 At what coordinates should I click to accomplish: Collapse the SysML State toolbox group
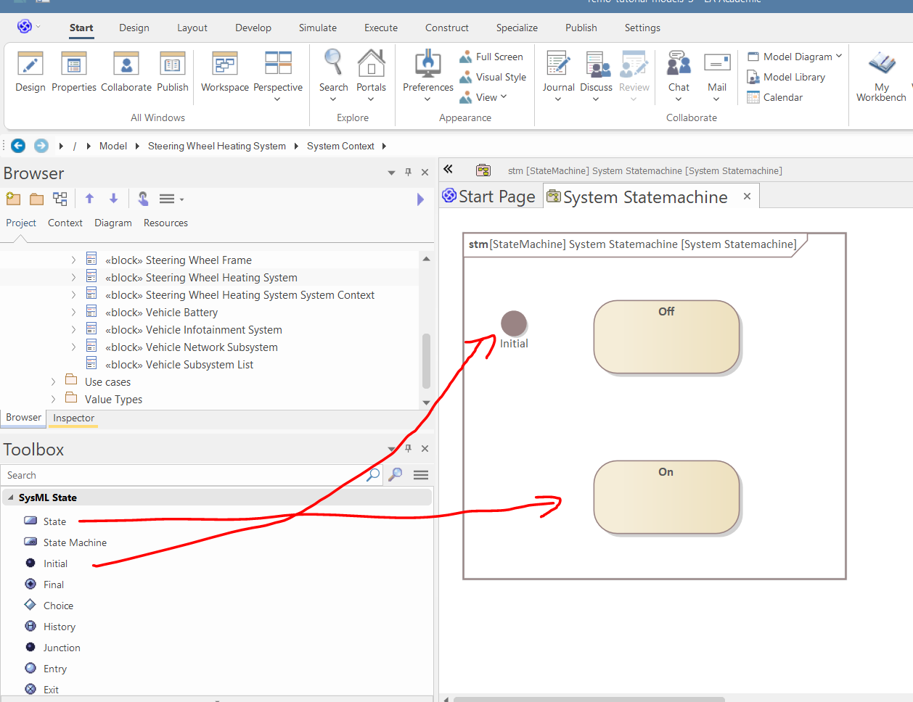point(11,497)
